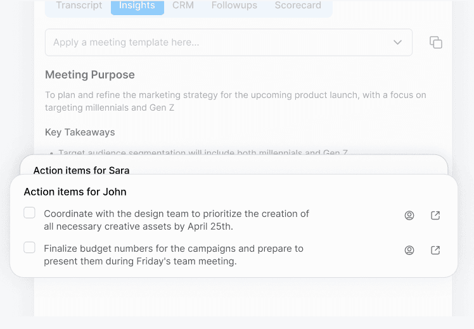Mark the finalize budget numbers task as done

pyautogui.click(x=30, y=247)
